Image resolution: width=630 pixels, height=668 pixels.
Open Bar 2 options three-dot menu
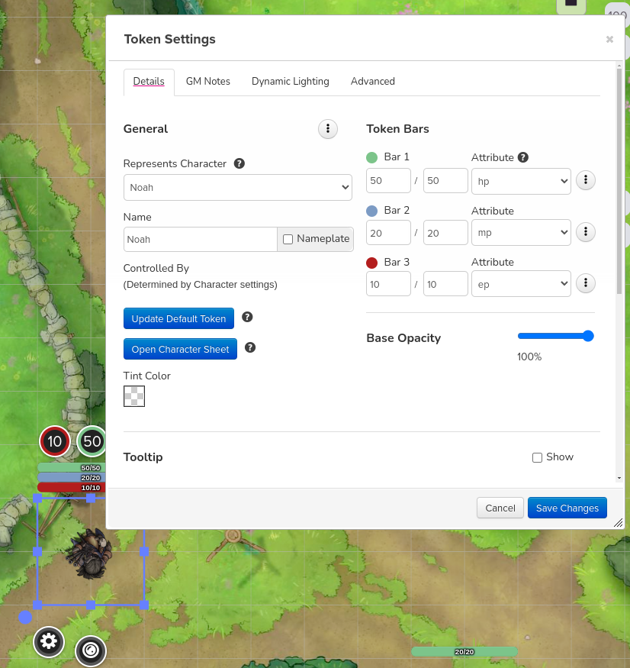pos(585,232)
